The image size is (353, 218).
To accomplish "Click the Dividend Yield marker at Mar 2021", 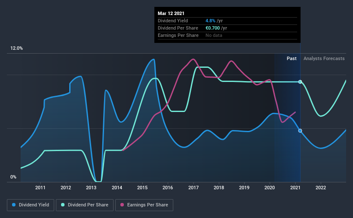I will click(300, 130).
